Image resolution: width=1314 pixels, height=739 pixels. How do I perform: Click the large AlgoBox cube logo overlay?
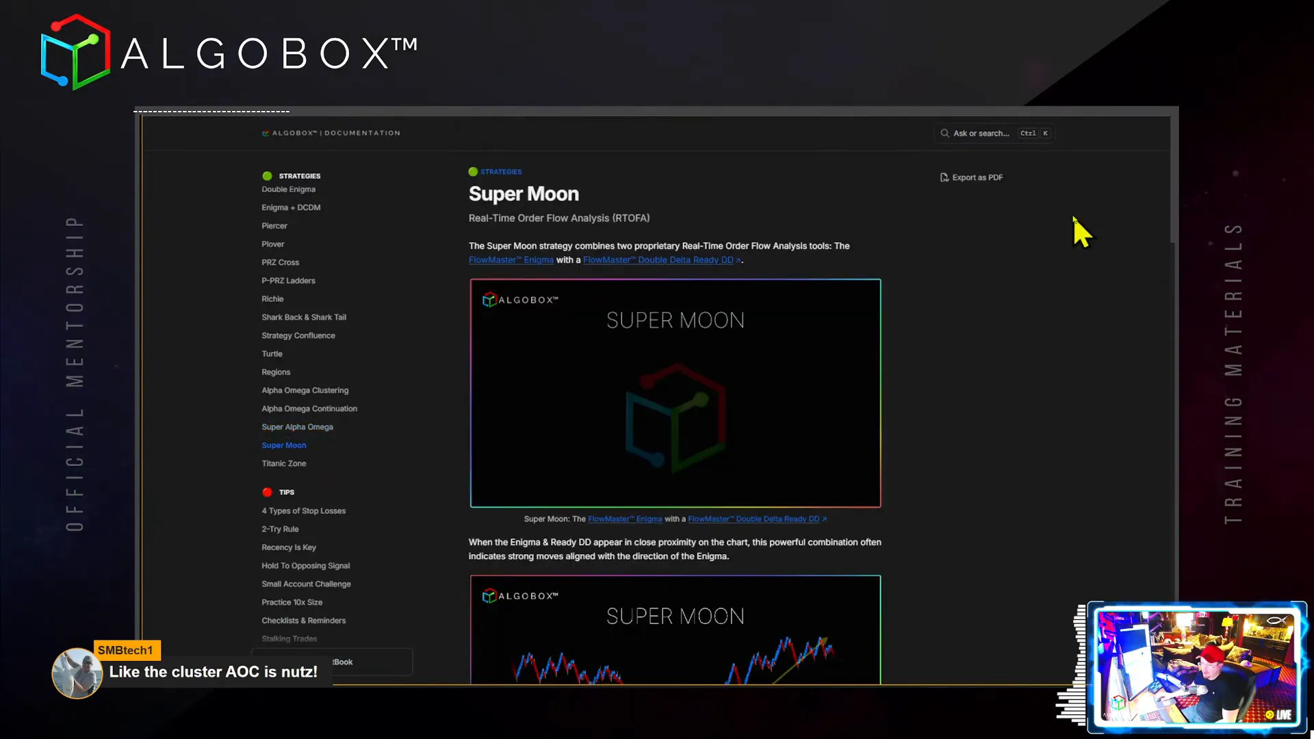[x=75, y=52]
